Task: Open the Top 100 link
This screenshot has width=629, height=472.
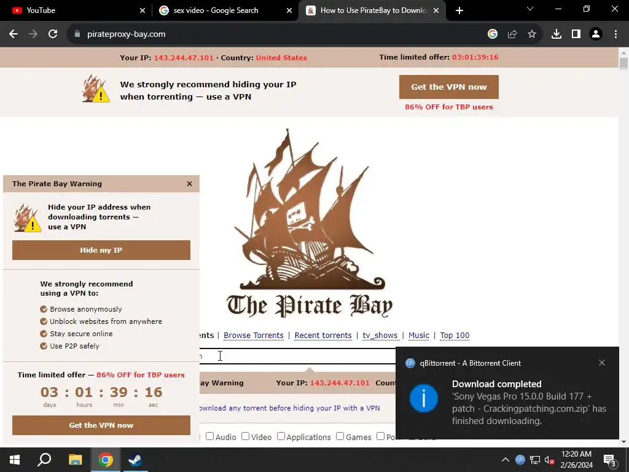Action: pos(455,335)
